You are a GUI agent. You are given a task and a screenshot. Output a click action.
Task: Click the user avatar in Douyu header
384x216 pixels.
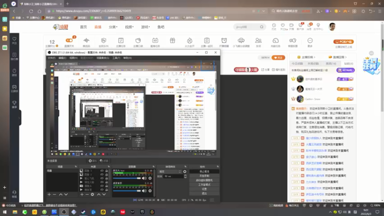point(332,27)
